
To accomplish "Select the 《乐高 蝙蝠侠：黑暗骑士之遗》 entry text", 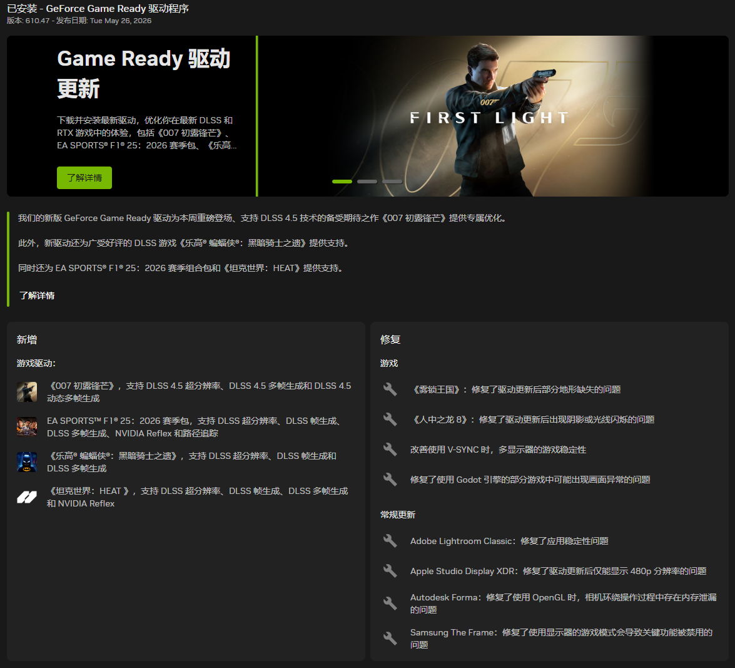I will (x=191, y=462).
